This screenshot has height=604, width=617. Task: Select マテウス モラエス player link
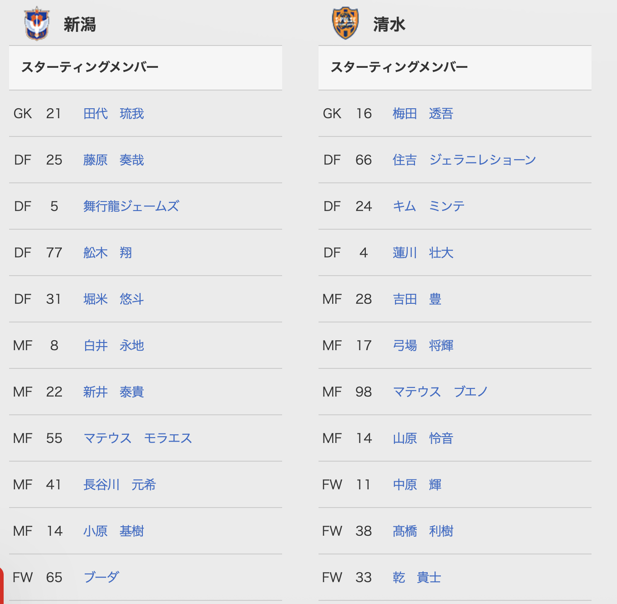(x=138, y=438)
